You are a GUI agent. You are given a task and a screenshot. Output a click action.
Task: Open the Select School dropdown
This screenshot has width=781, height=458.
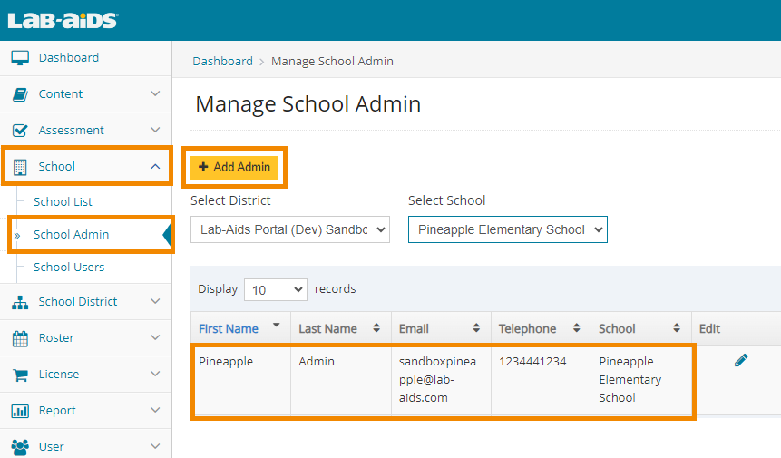[x=507, y=229]
